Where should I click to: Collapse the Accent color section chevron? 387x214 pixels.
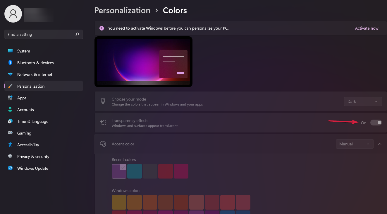pos(380,144)
